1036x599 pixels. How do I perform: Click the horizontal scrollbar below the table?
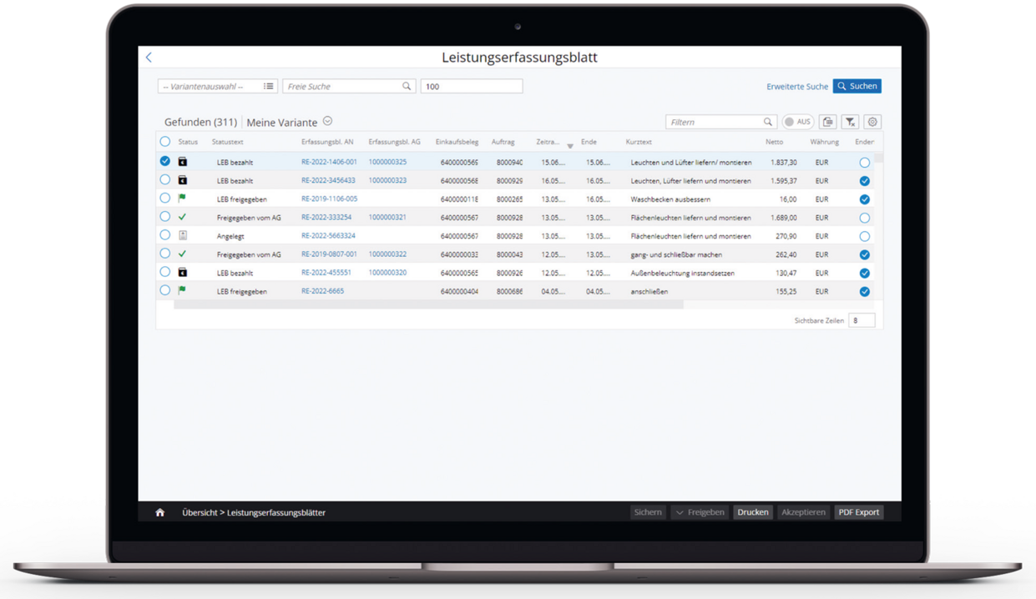coord(428,305)
